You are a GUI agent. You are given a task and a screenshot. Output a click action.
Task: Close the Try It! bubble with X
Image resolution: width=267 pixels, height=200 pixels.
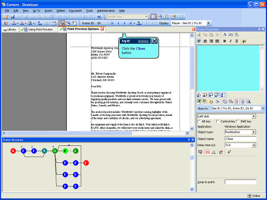[154, 41]
